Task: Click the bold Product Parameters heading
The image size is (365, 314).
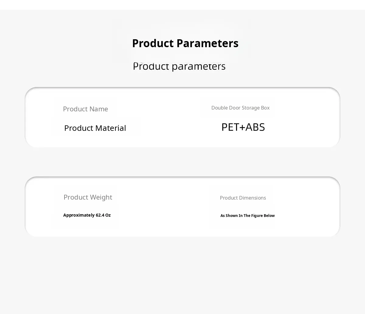Action: 185,43
